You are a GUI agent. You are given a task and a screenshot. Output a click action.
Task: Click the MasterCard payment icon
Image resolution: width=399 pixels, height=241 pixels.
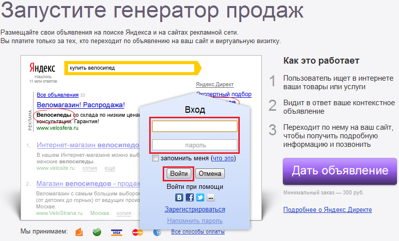tap(137, 232)
